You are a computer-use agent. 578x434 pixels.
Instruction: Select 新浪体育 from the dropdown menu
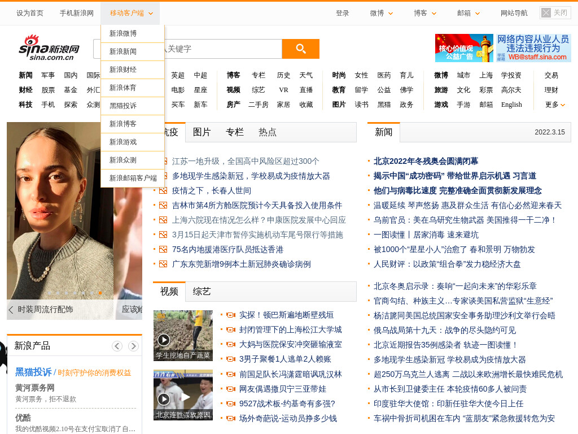coord(132,88)
